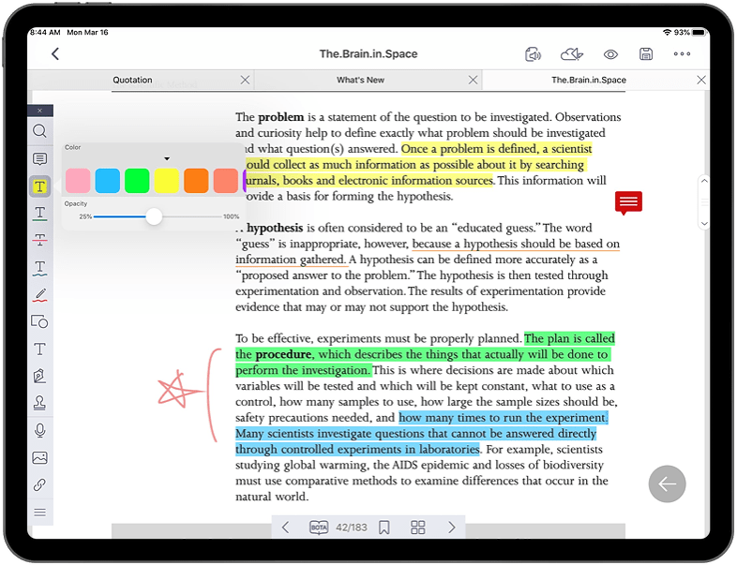Tap the cloud sync icon
The image size is (737, 565).
(x=572, y=54)
